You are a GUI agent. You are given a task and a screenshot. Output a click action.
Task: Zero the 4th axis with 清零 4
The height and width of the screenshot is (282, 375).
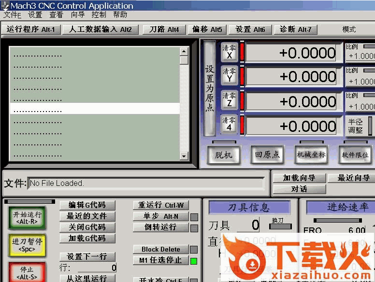[229, 125]
